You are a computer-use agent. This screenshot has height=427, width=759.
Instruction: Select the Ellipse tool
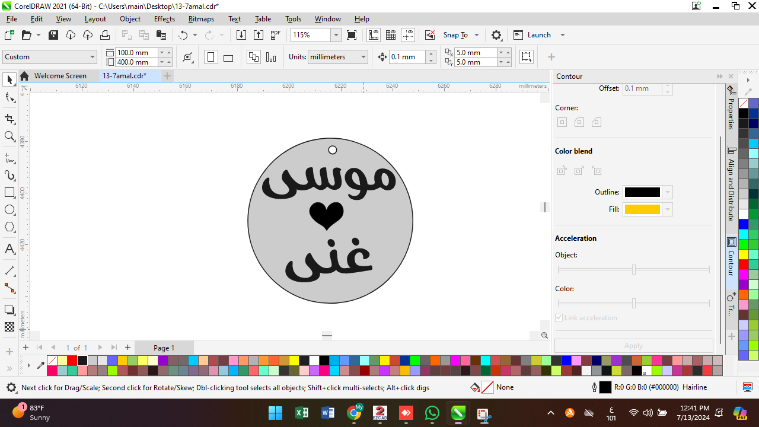pos(9,210)
